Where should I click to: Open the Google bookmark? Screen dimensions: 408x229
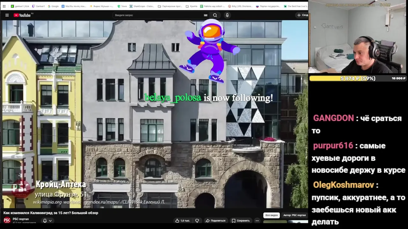pos(53,6)
